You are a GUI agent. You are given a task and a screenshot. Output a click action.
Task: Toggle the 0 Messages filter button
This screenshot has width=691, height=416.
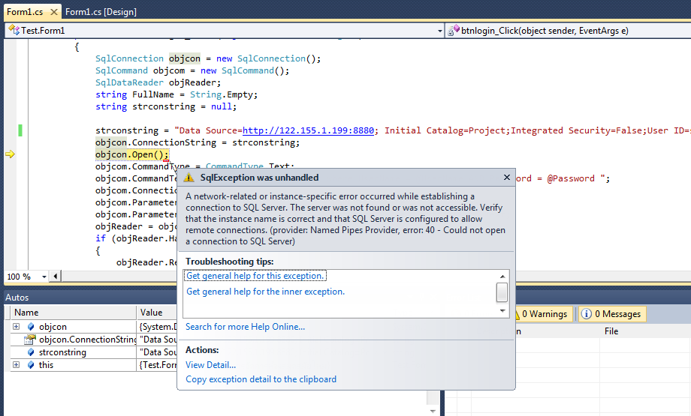(x=612, y=314)
